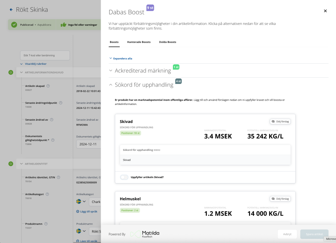The height and width of the screenshot is (243, 336).
Task: Click the 9 st badge on Dabas Boost
Action: coord(150,8)
